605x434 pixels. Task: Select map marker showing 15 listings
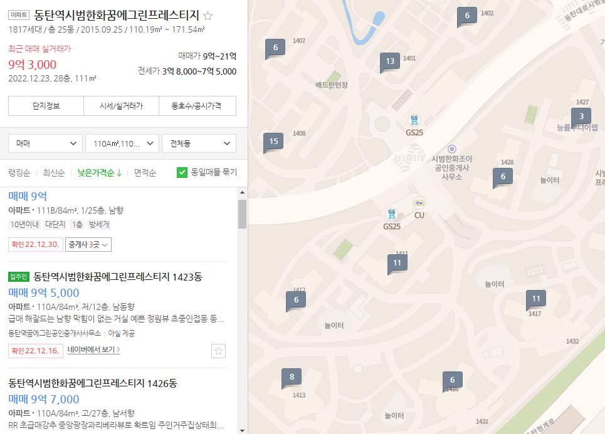[272, 142]
